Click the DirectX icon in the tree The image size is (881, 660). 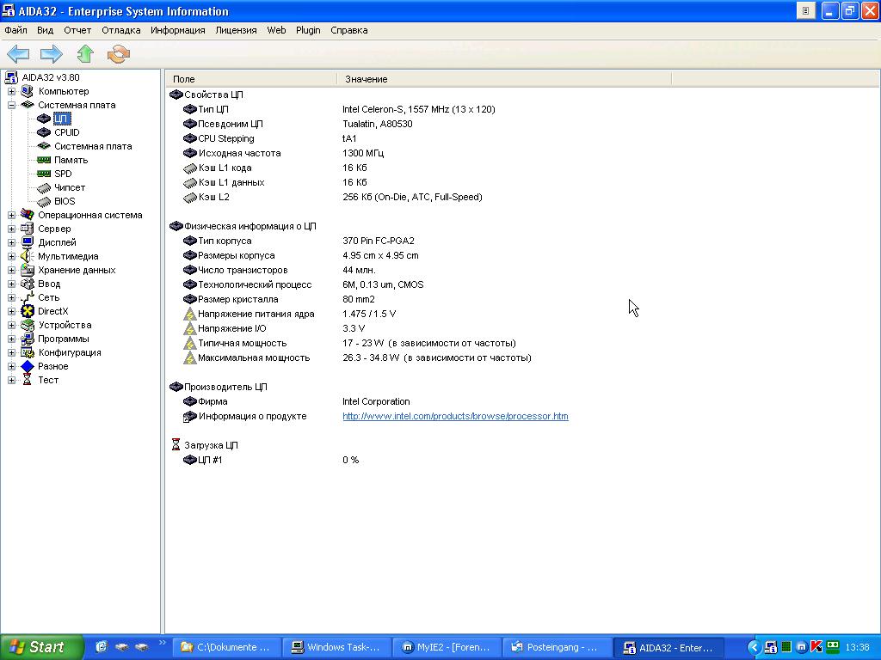click(x=27, y=311)
